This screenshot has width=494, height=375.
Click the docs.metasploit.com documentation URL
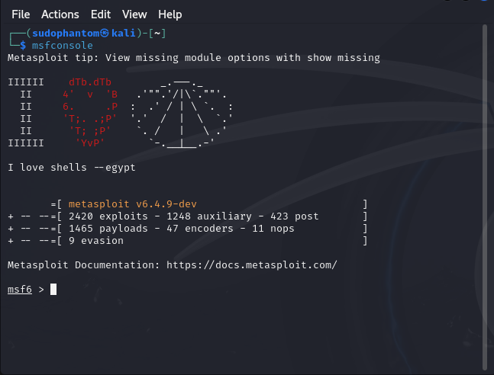(x=252, y=265)
